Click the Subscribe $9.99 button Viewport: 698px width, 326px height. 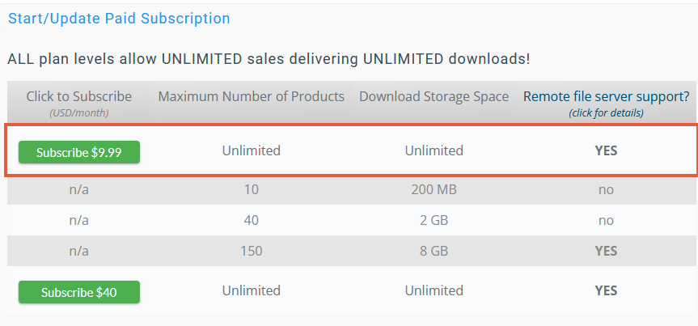(79, 152)
